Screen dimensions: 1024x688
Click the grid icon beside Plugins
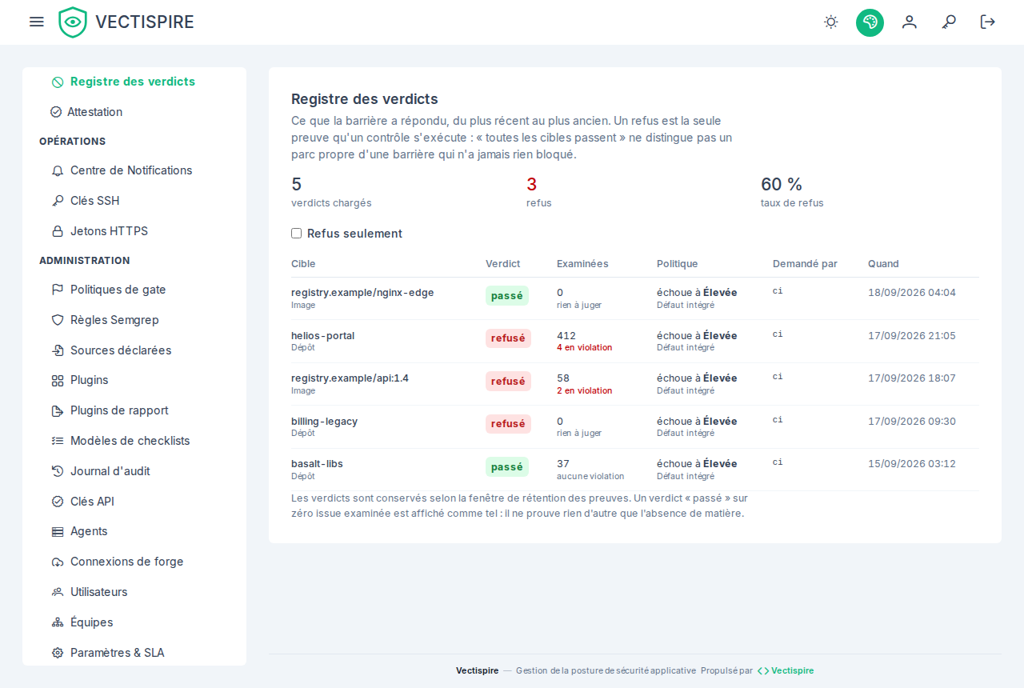pos(58,381)
